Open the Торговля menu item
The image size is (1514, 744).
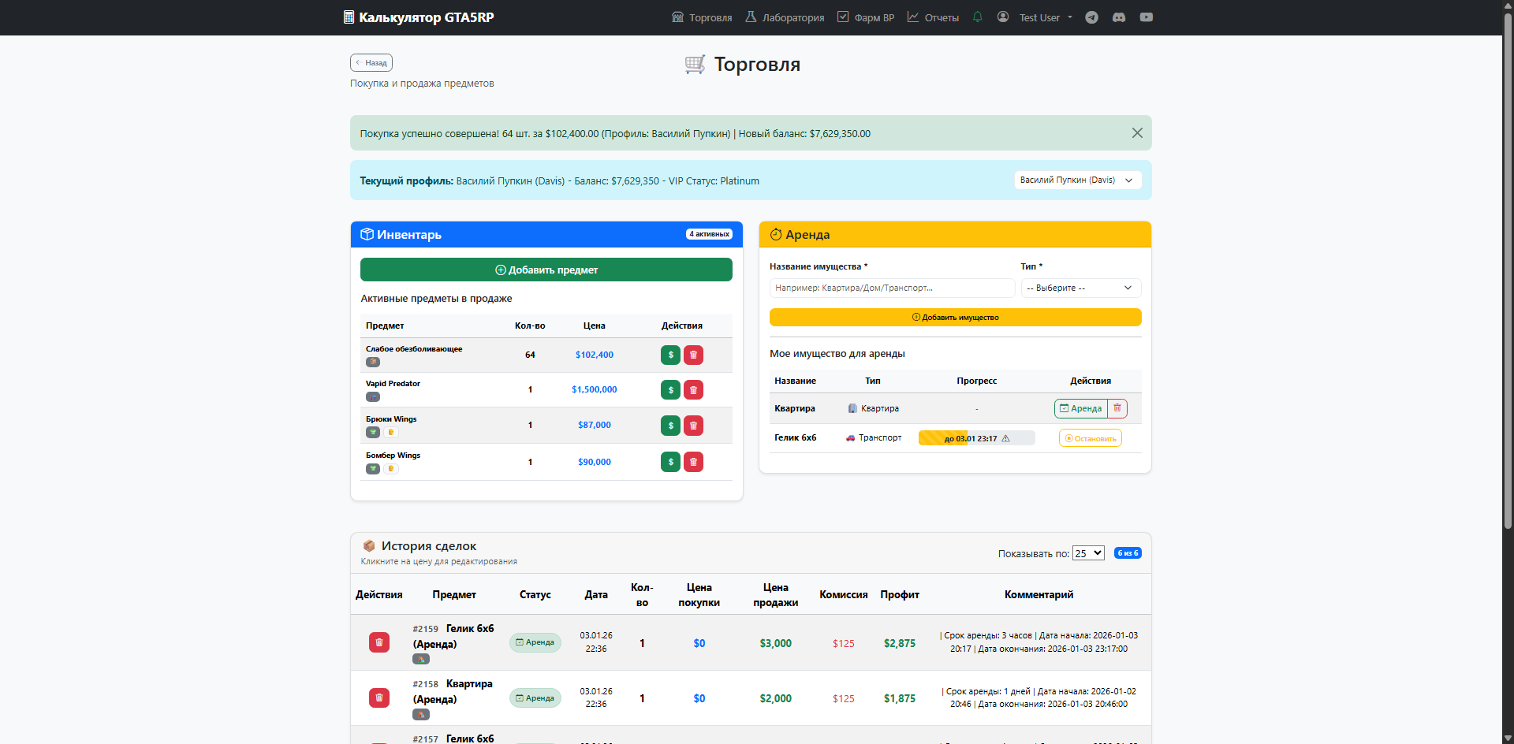pos(702,17)
